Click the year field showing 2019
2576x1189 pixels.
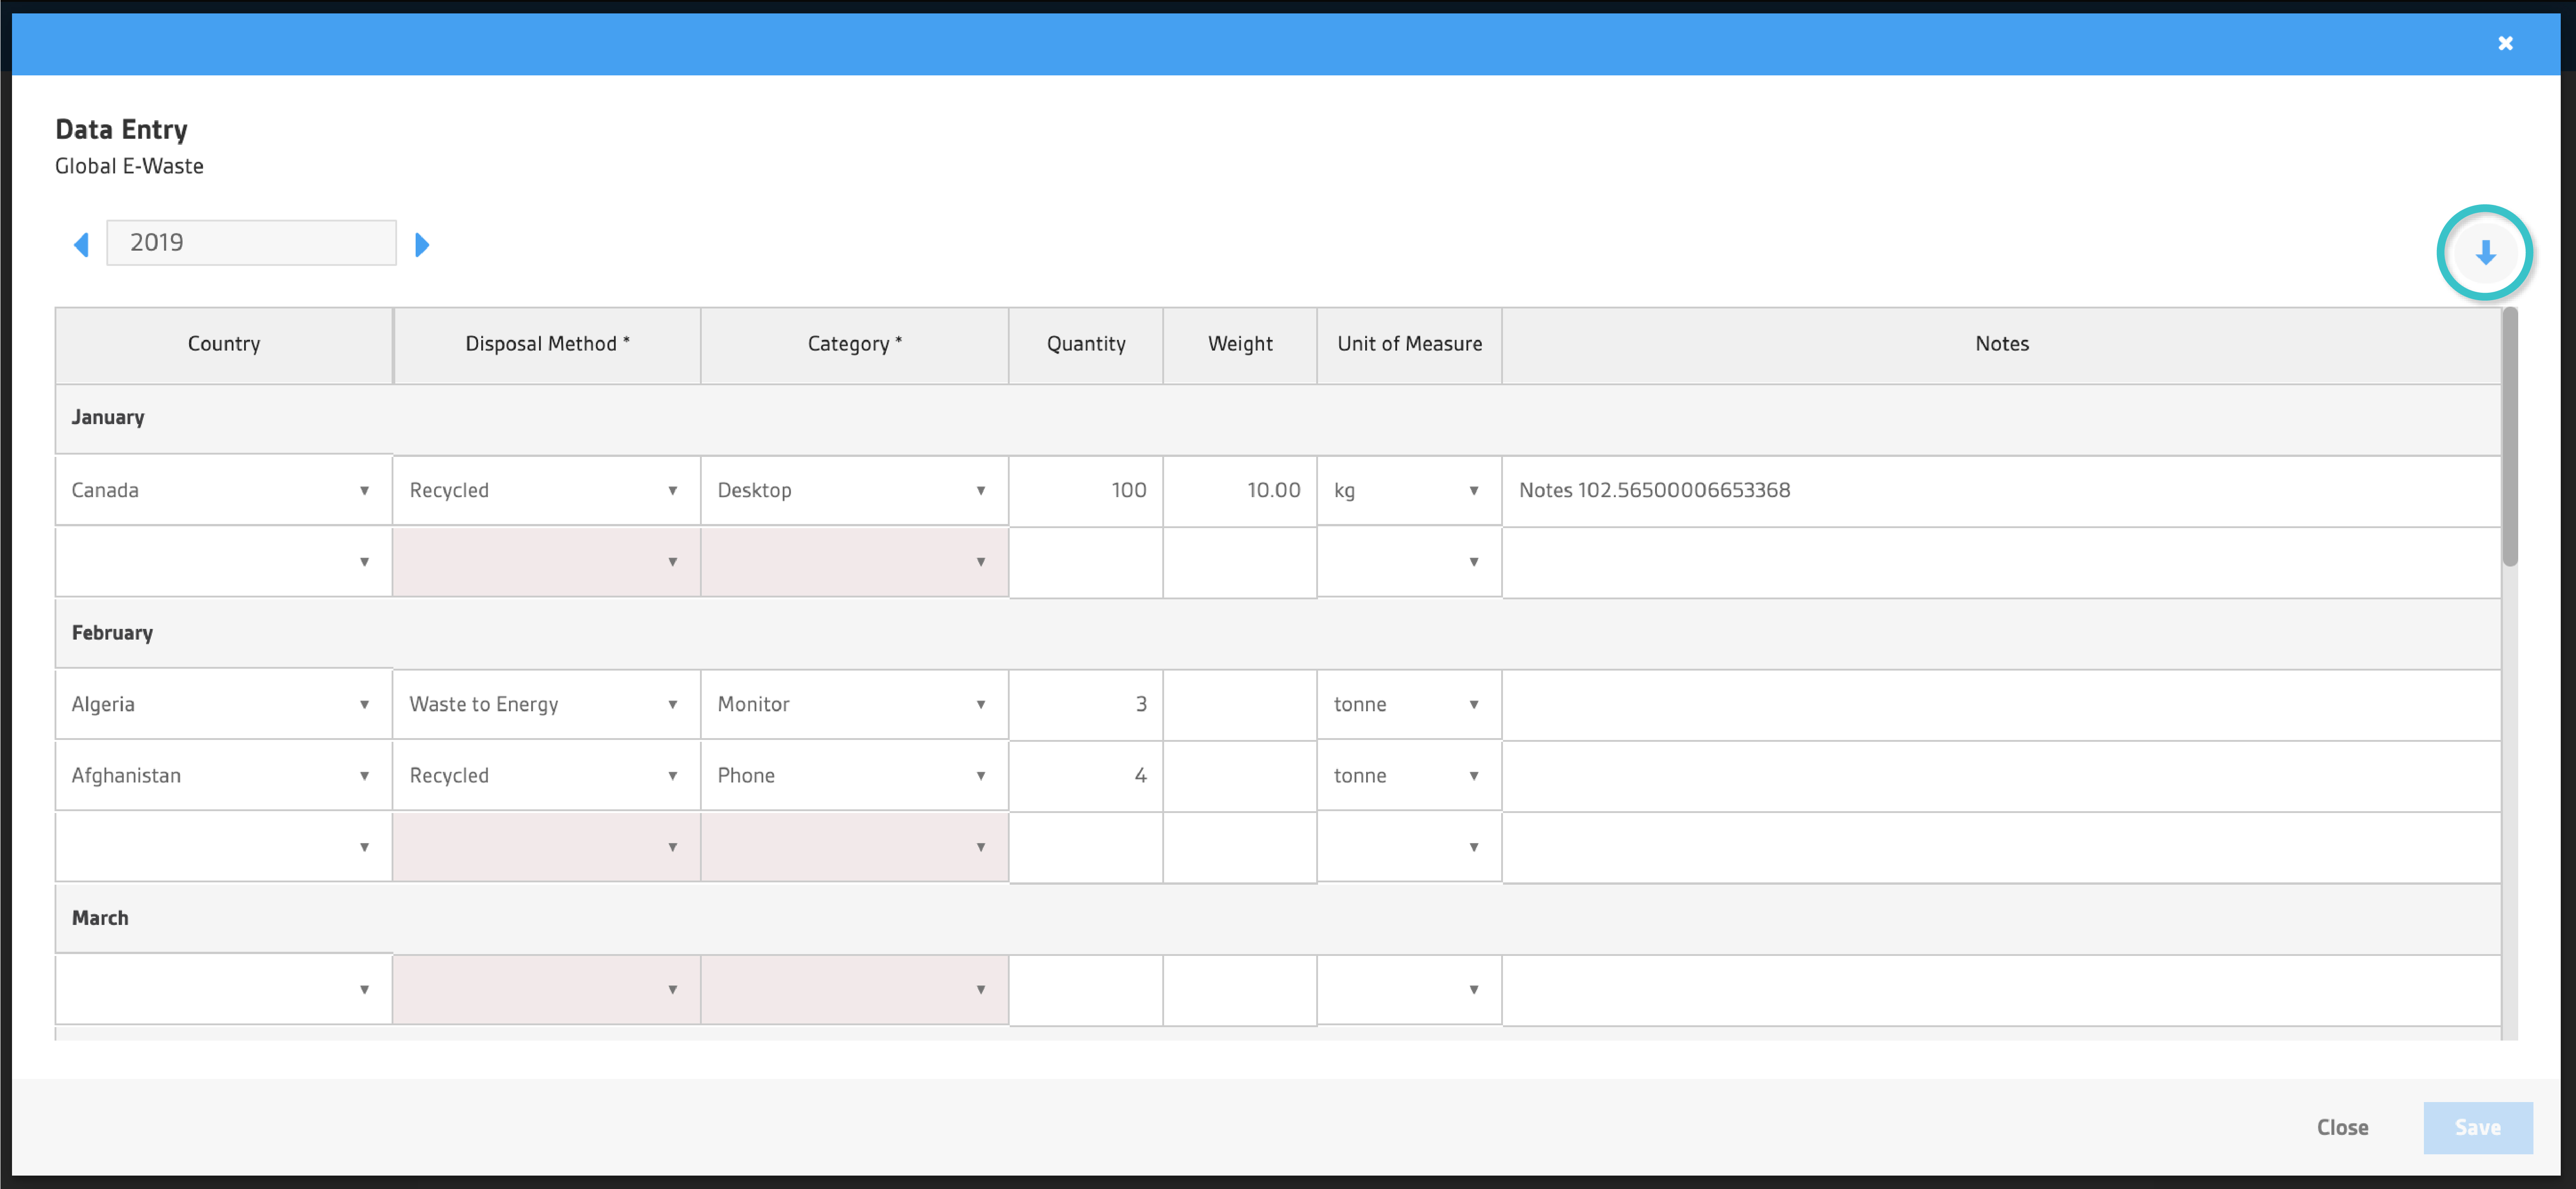pyautogui.click(x=251, y=243)
